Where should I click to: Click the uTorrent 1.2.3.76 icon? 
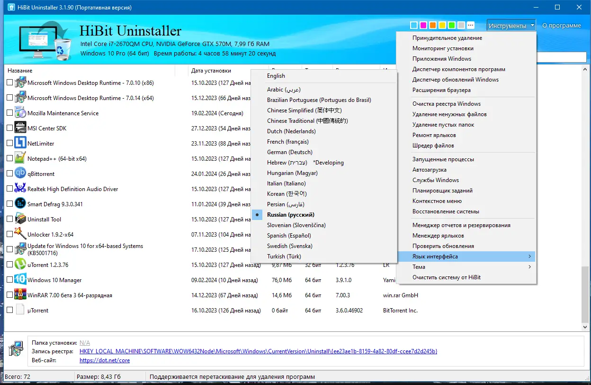coord(20,265)
